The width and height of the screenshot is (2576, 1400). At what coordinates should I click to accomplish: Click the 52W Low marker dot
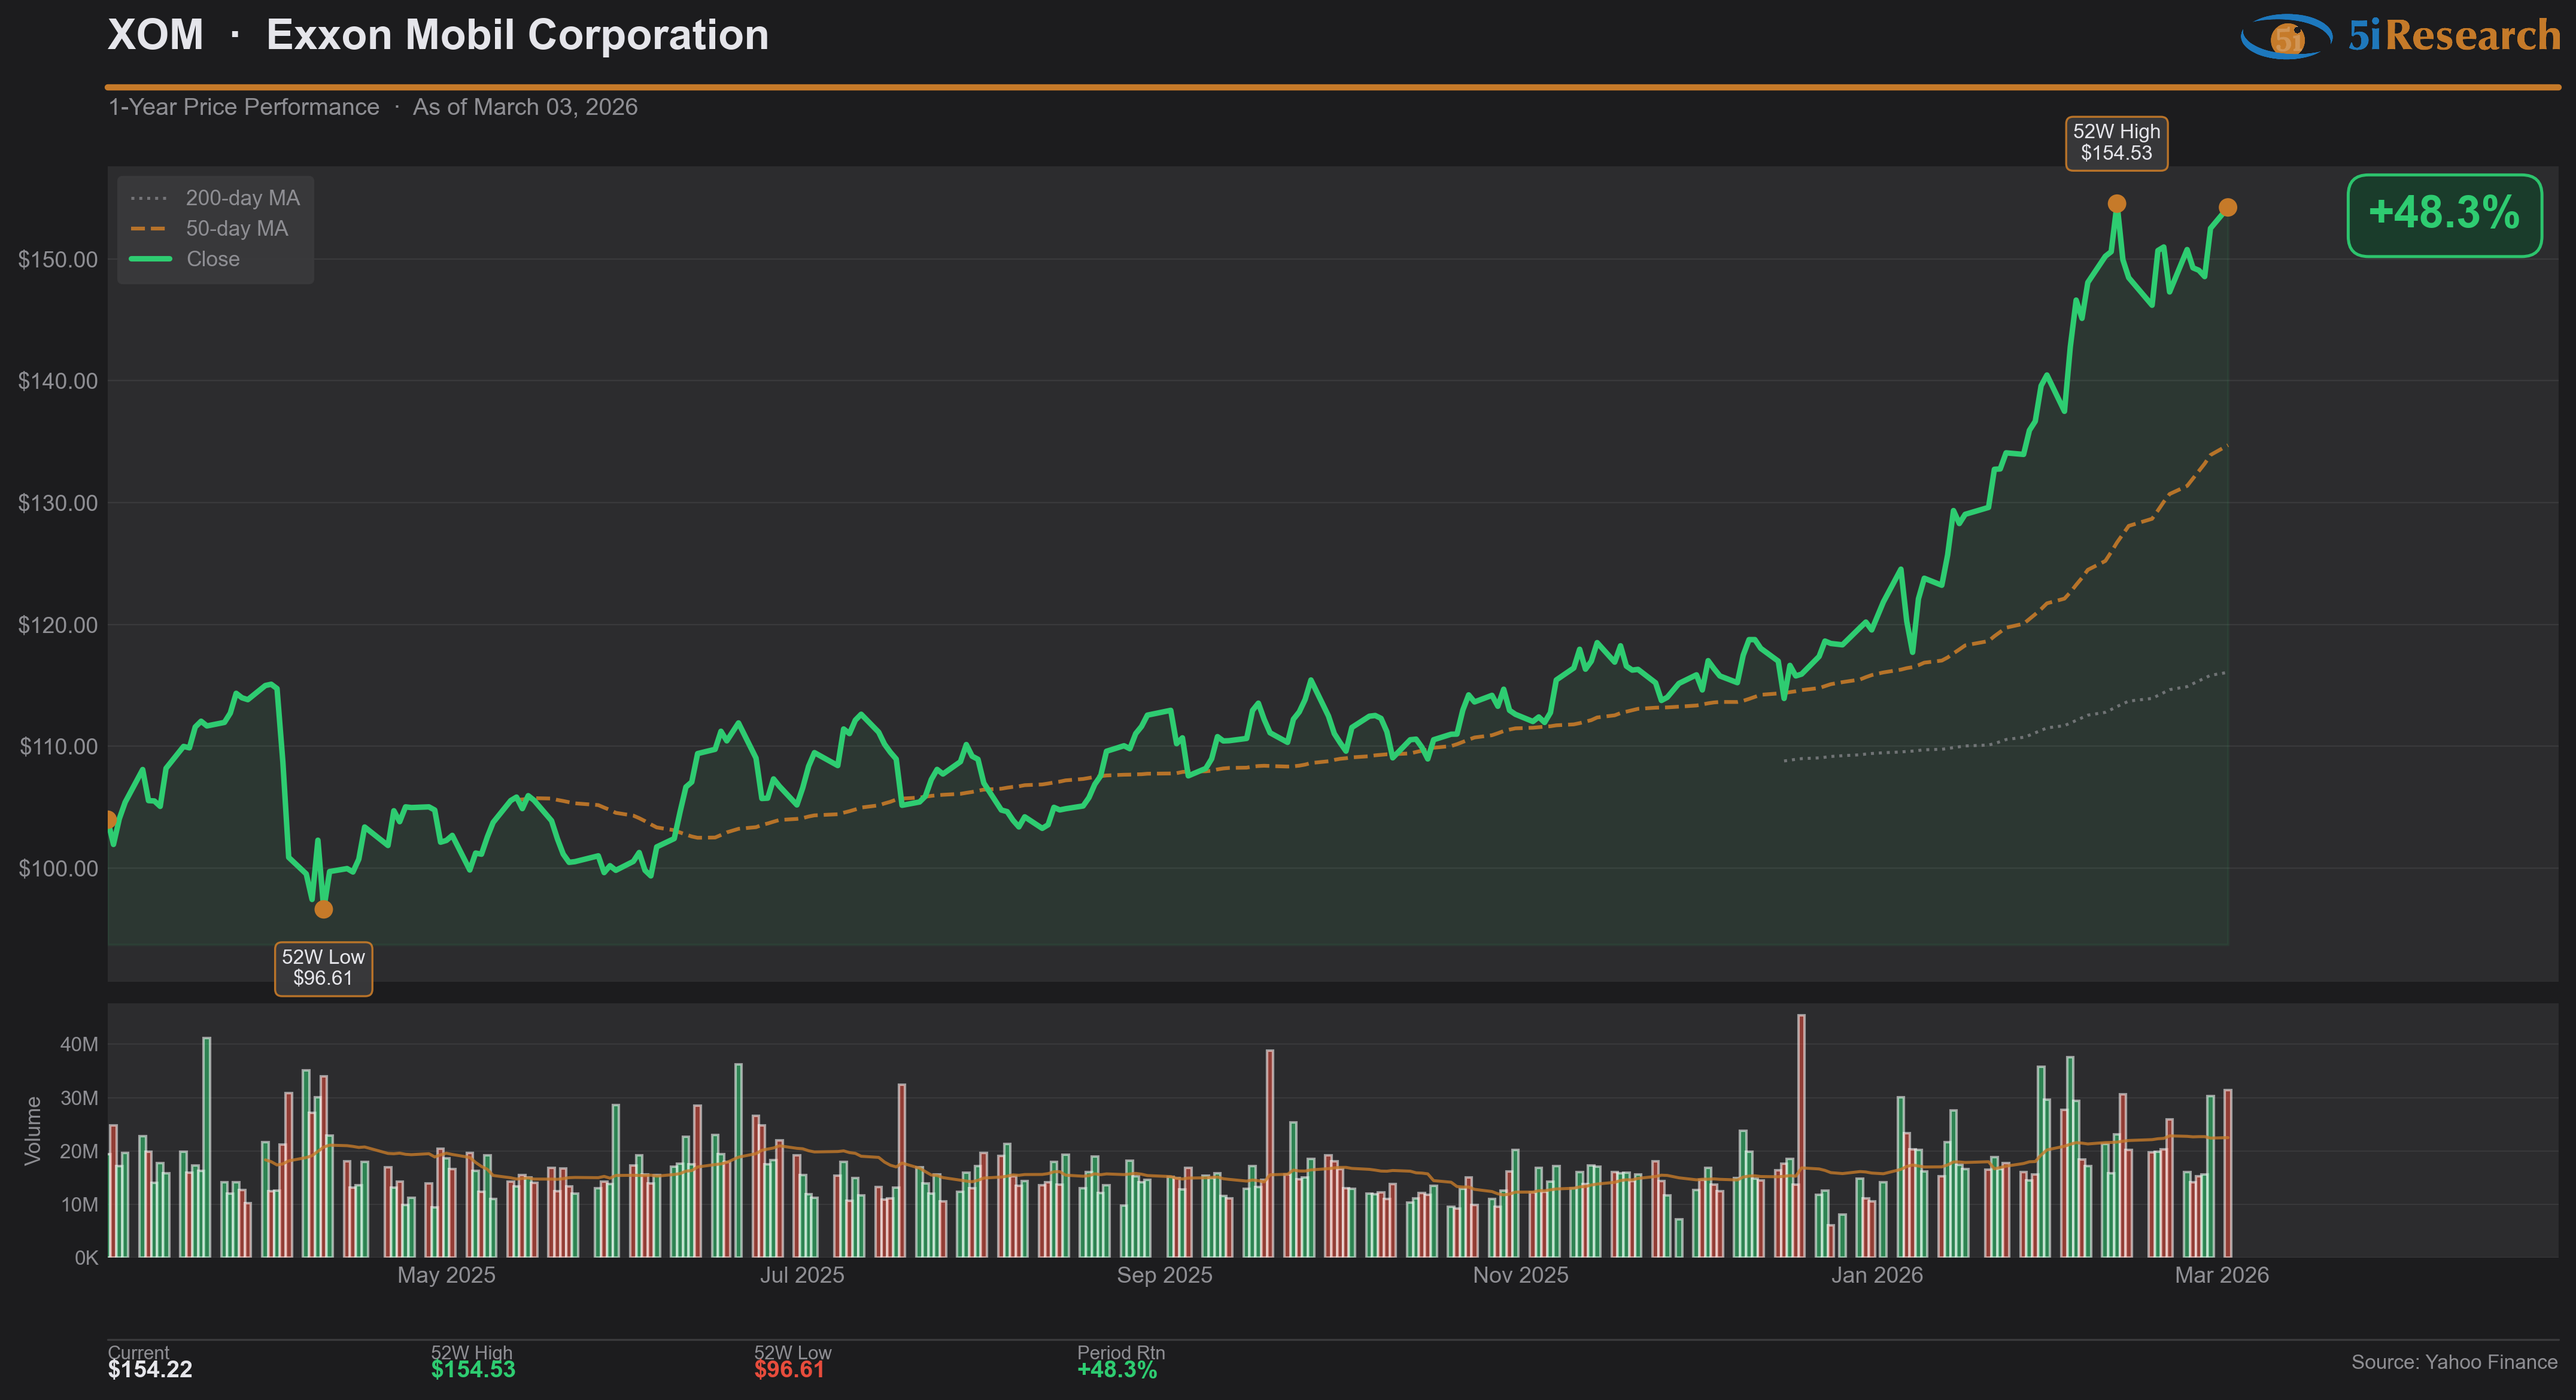point(323,909)
